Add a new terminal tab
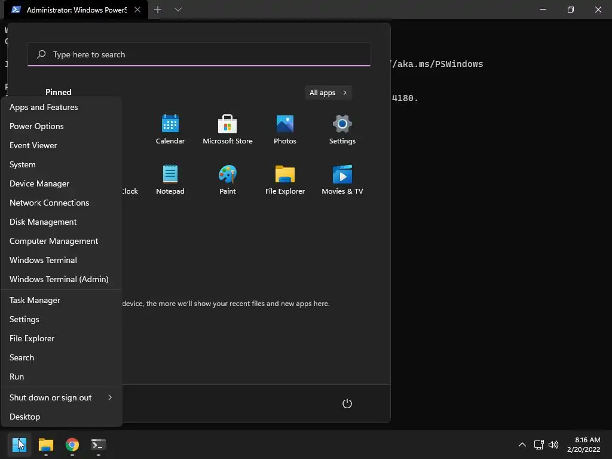Image resolution: width=612 pixels, height=459 pixels. (158, 10)
